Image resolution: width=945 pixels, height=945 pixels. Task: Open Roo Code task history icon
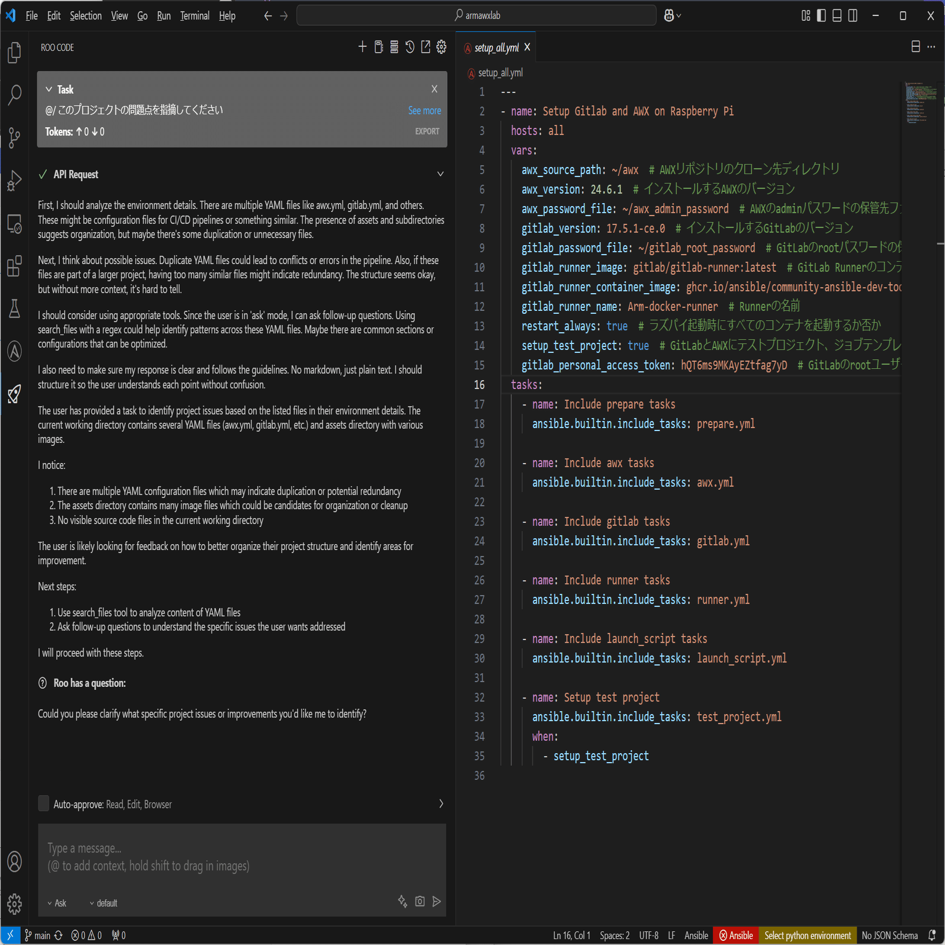click(410, 47)
